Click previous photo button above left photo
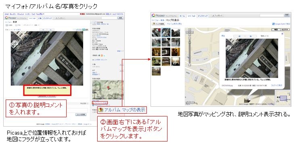Viewport: 297px width, 146px height. pyautogui.click(x=43, y=30)
